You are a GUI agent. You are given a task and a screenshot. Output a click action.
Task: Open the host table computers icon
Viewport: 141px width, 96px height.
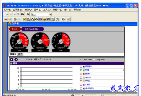[x=29, y=19]
